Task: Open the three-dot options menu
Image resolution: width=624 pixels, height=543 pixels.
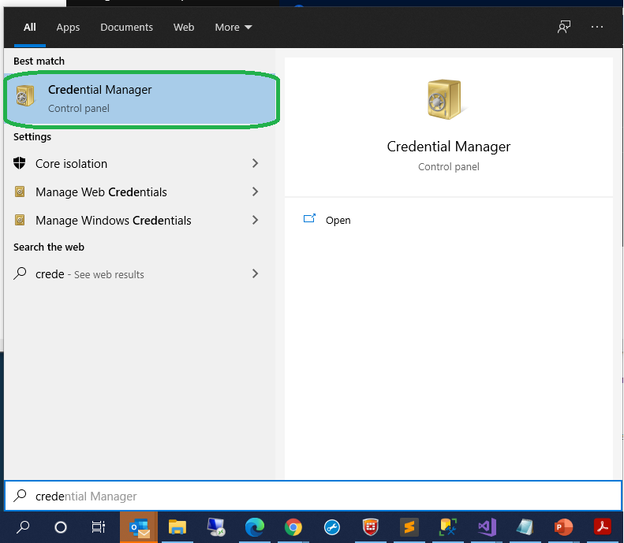Action: [x=597, y=27]
